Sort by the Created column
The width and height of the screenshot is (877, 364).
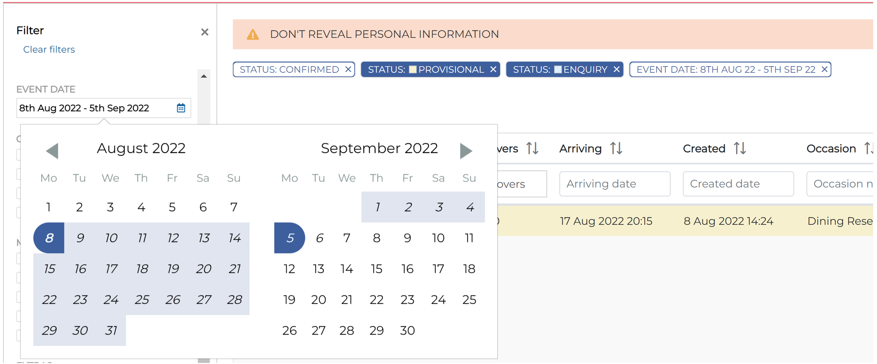point(740,149)
